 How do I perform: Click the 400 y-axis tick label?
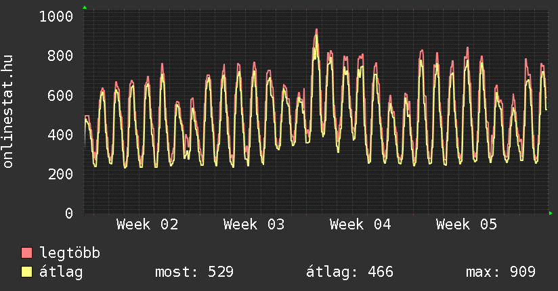click(60, 135)
